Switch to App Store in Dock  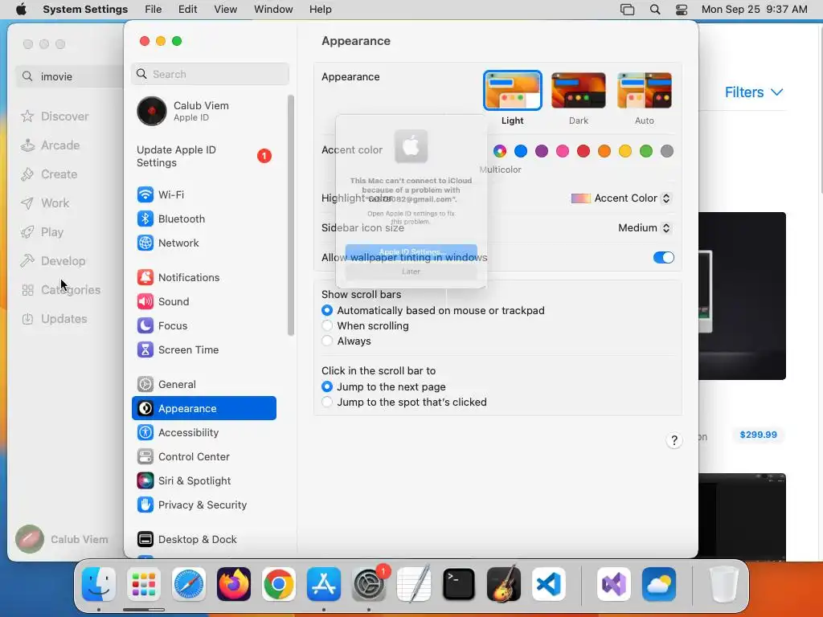[x=324, y=584]
